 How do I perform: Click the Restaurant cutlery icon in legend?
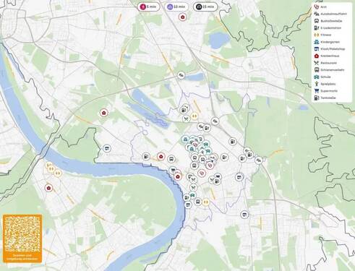click(x=317, y=63)
